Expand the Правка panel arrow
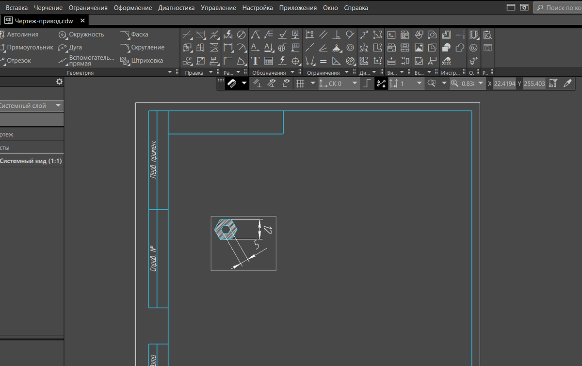The height and width of the screenshot is (366, 582). [210, 72]
